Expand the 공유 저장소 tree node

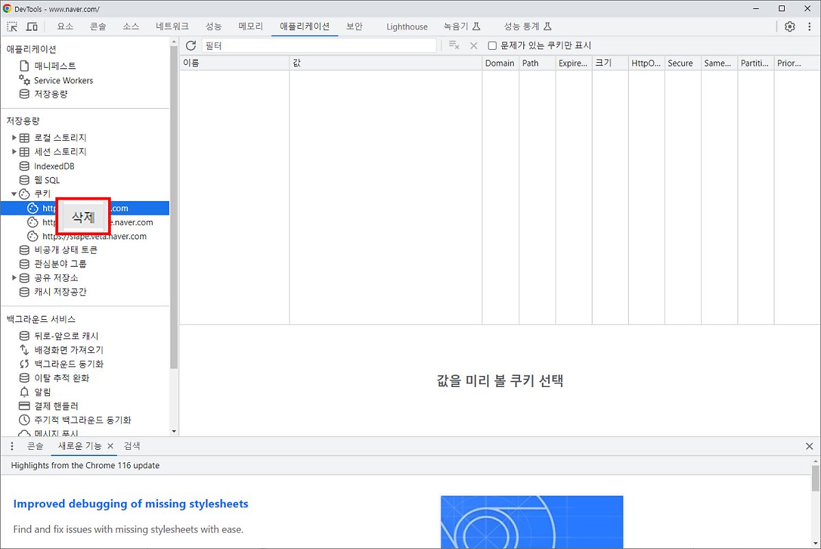point(14,278)
